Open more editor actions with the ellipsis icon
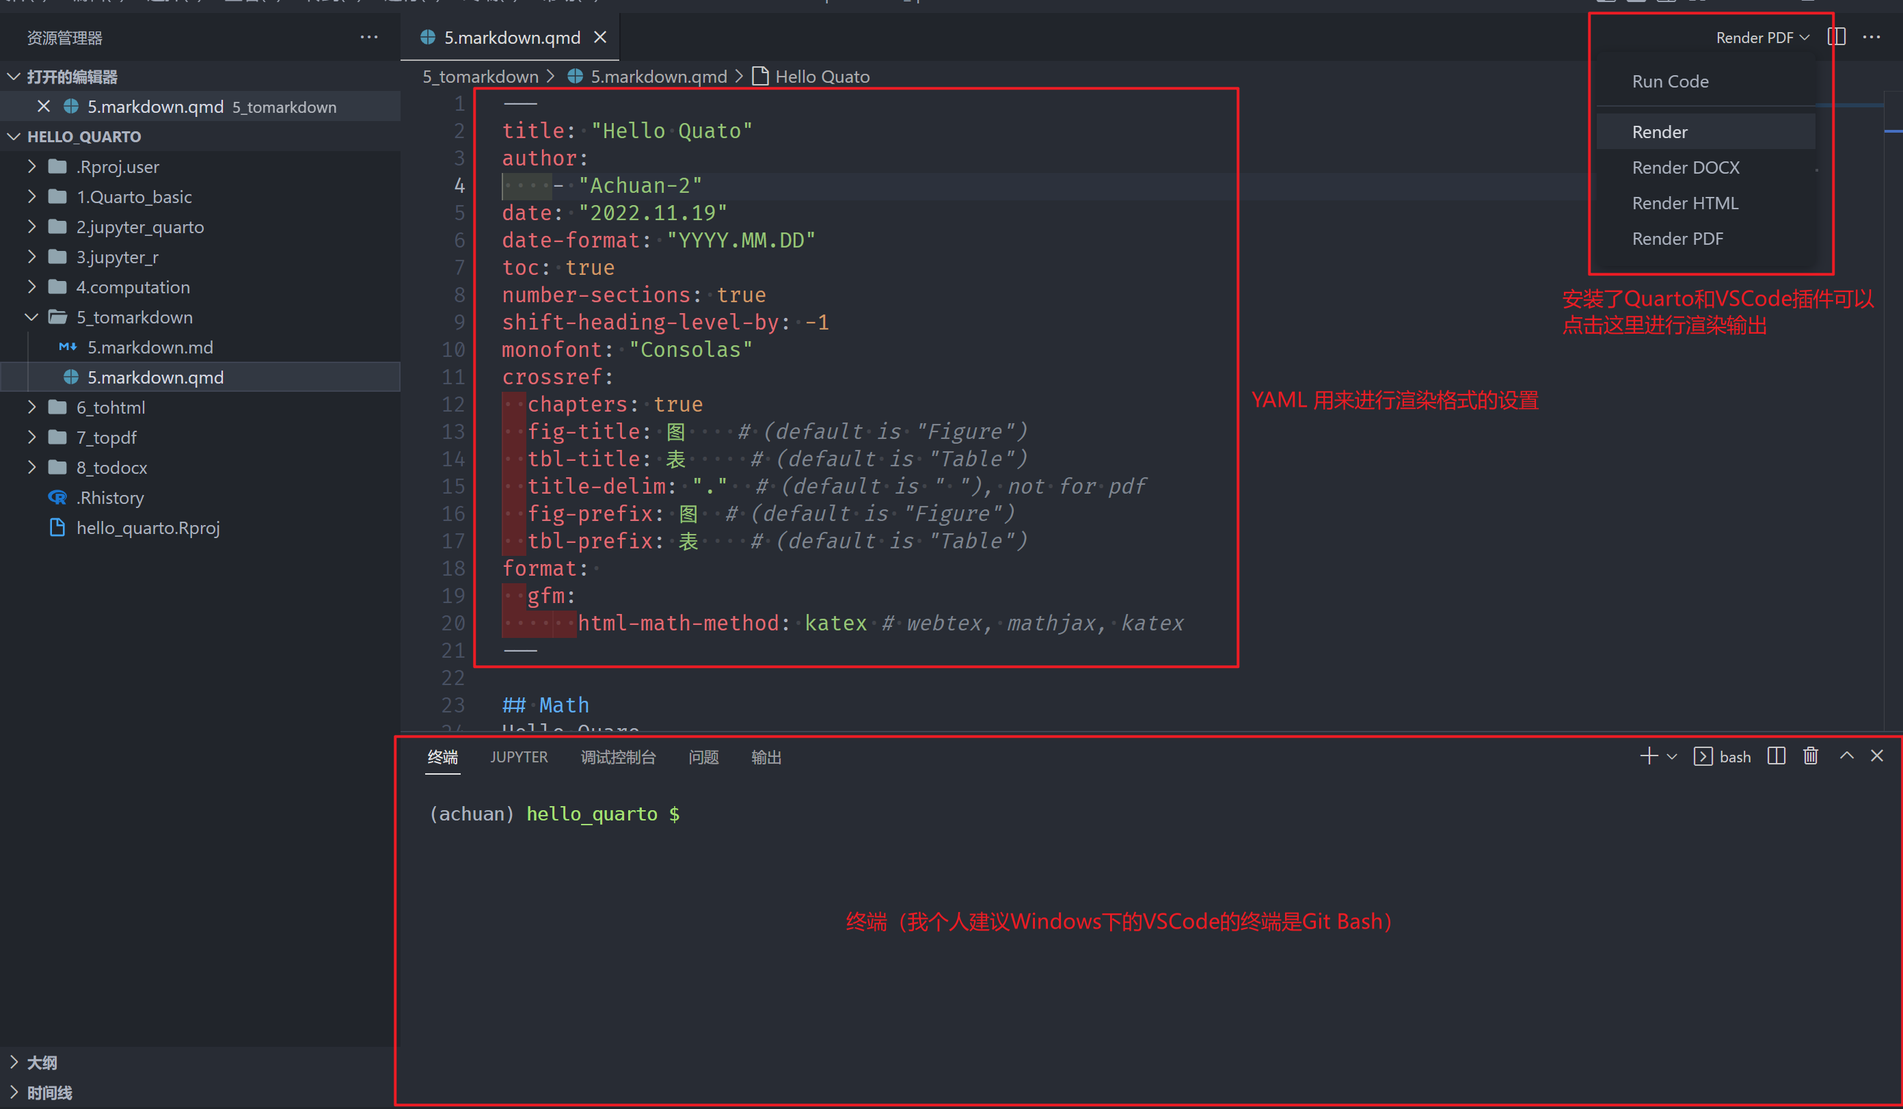1903x1109 pixels. click(x=1872, y=37)
